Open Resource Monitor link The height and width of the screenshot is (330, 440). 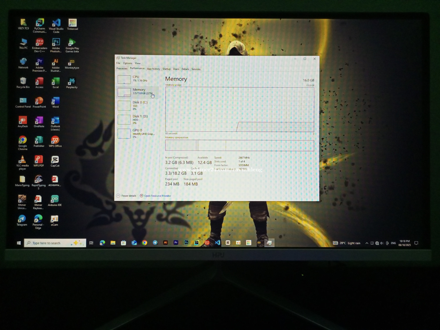click(155, 196)
